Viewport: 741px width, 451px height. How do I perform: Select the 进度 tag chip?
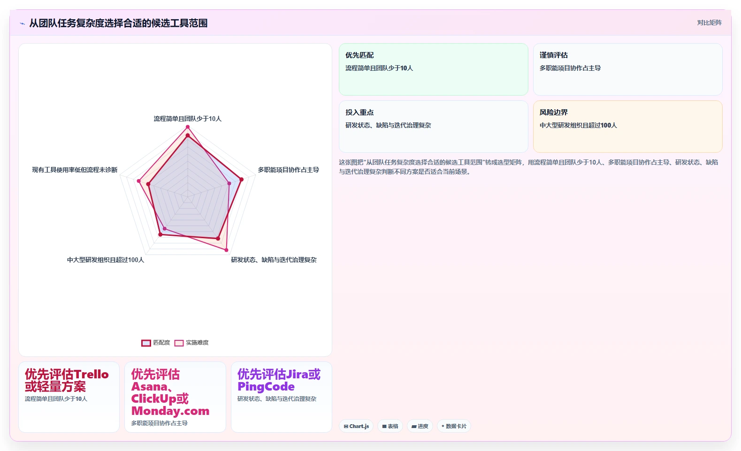(420, 426)
